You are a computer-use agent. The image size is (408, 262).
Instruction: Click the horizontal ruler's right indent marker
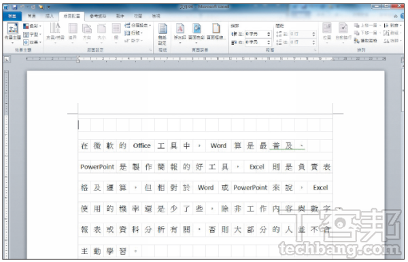tap(333, 60)
